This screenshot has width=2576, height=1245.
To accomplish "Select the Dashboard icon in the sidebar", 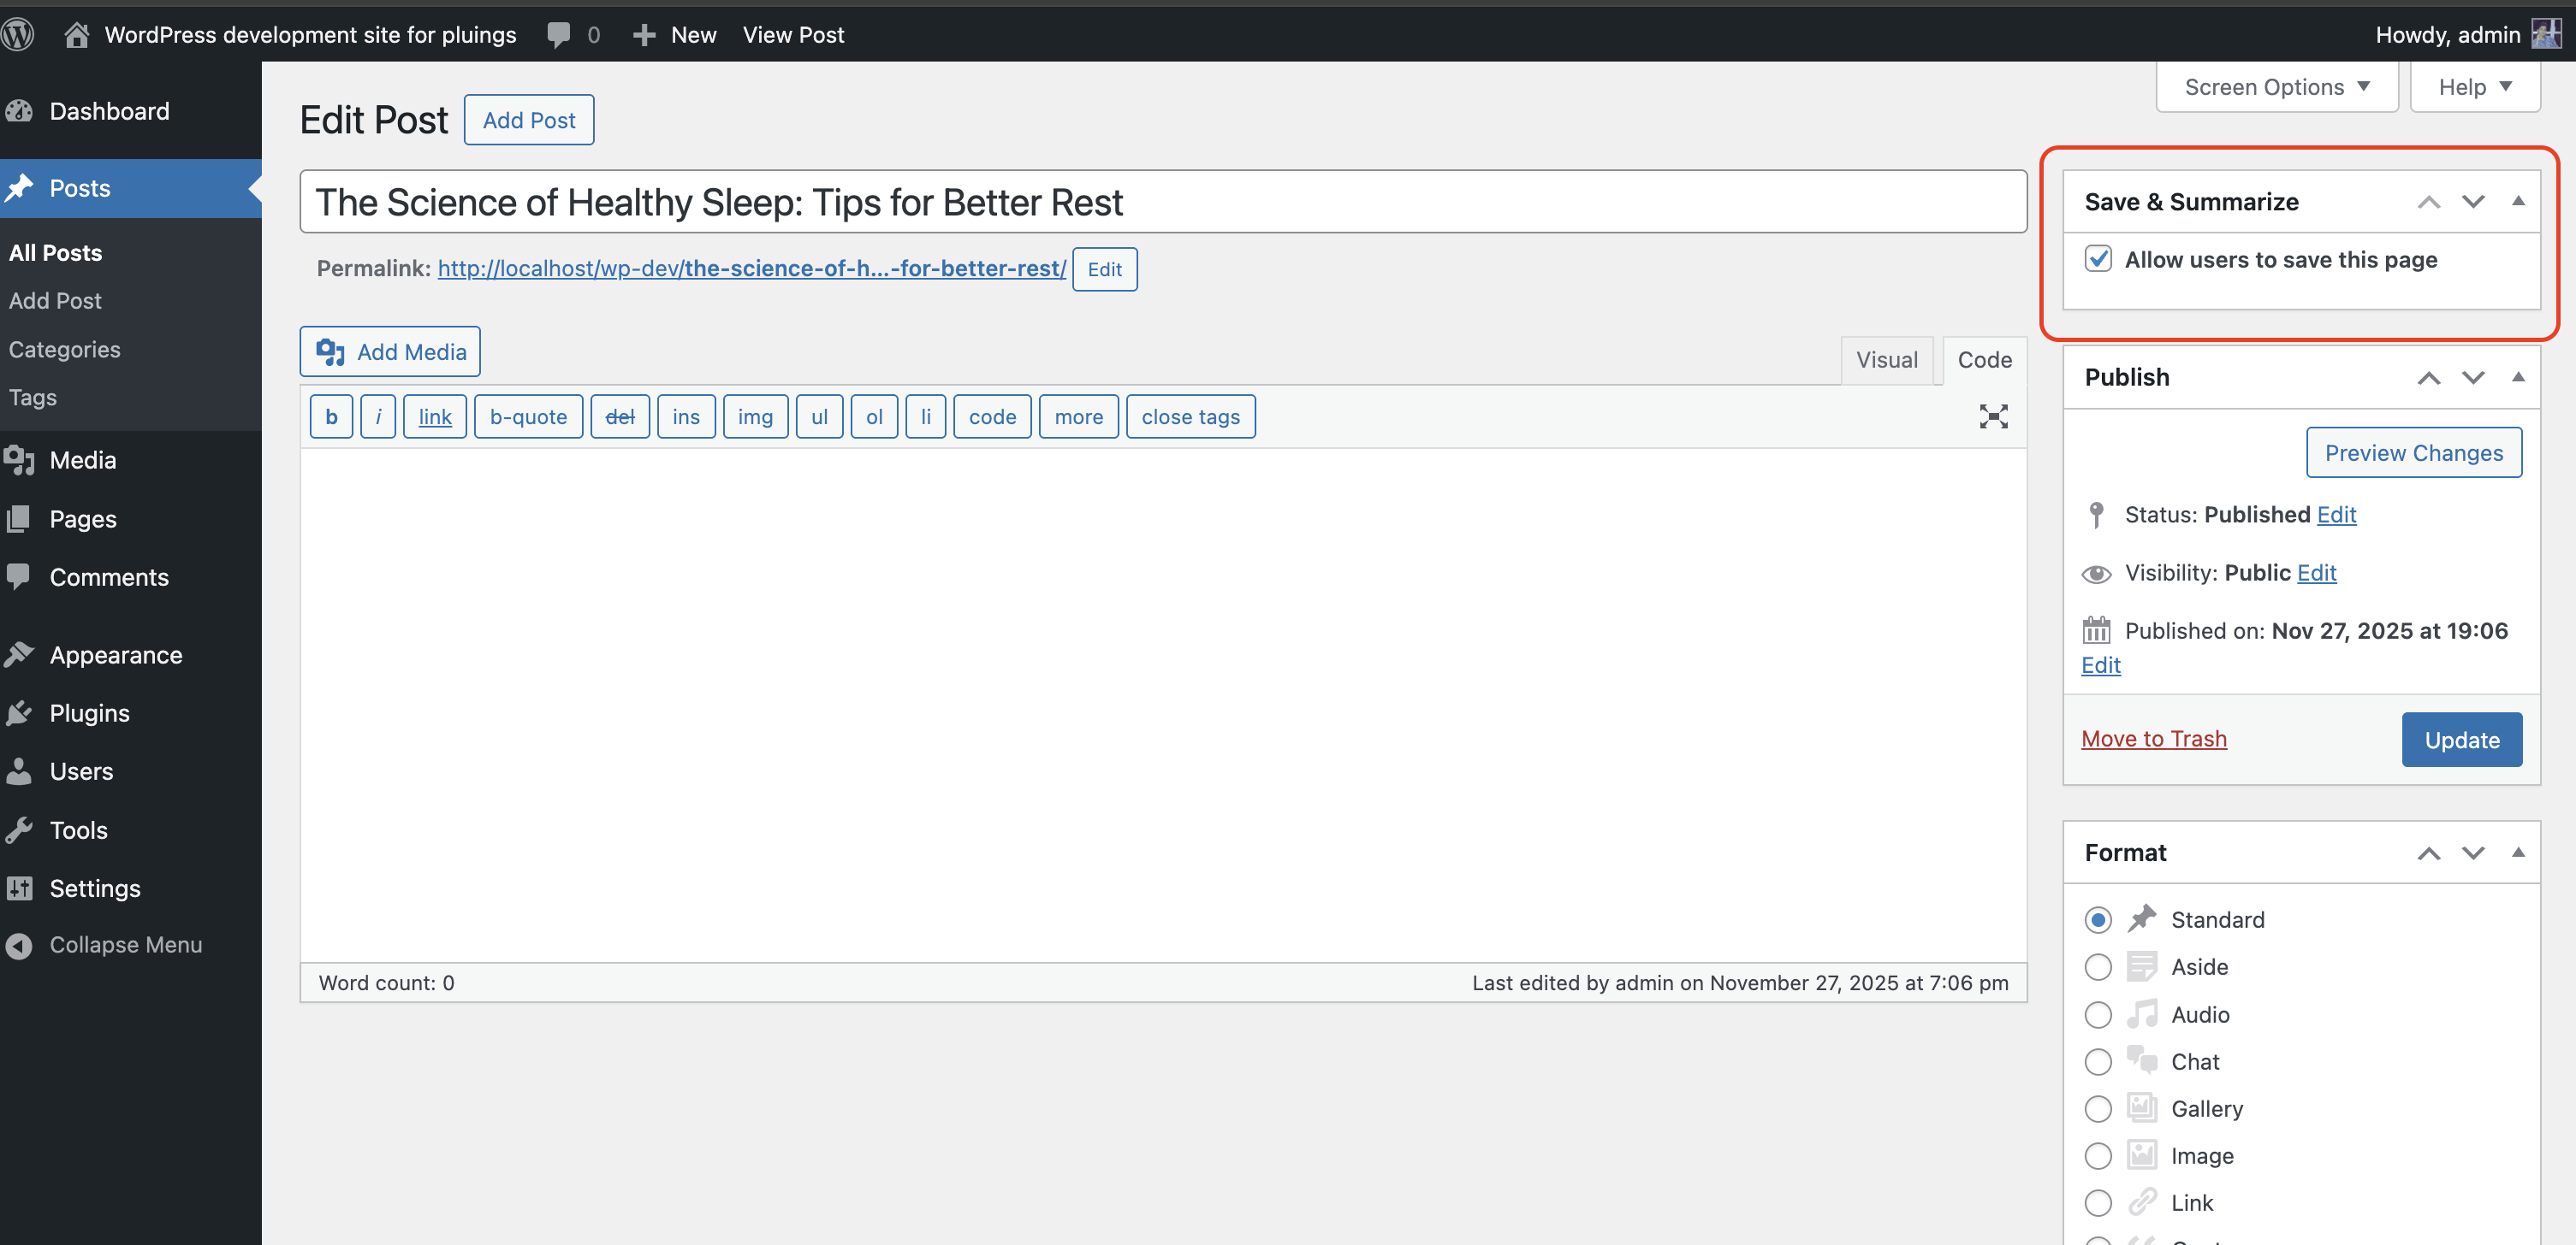I will (20, 111).
